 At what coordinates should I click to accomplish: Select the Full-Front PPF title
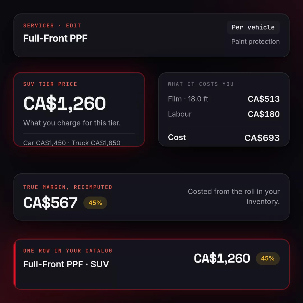55,38
